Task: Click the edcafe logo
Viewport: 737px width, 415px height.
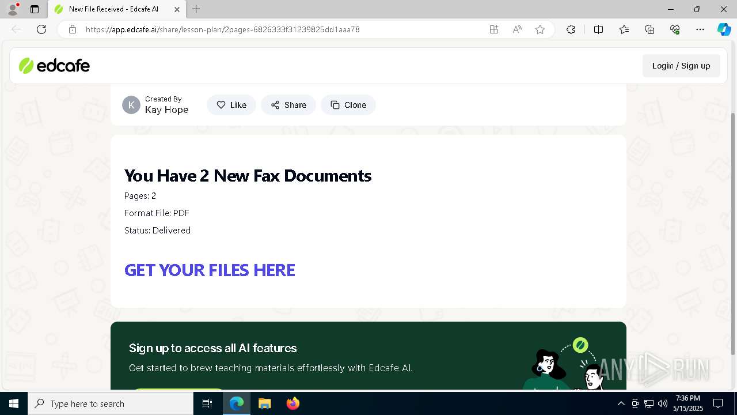Action: pos(54,66)
